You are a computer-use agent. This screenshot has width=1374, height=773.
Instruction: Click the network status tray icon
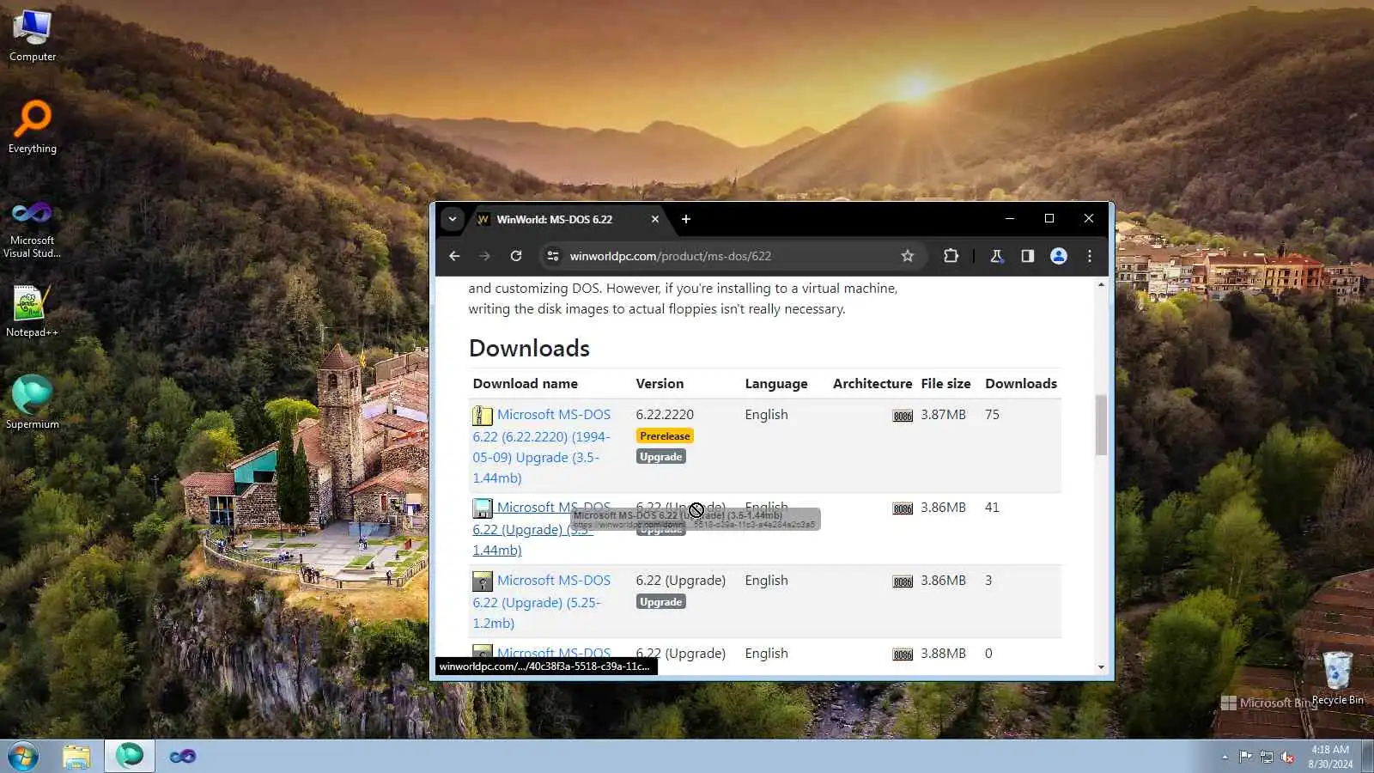click(x=1267, y=757)
